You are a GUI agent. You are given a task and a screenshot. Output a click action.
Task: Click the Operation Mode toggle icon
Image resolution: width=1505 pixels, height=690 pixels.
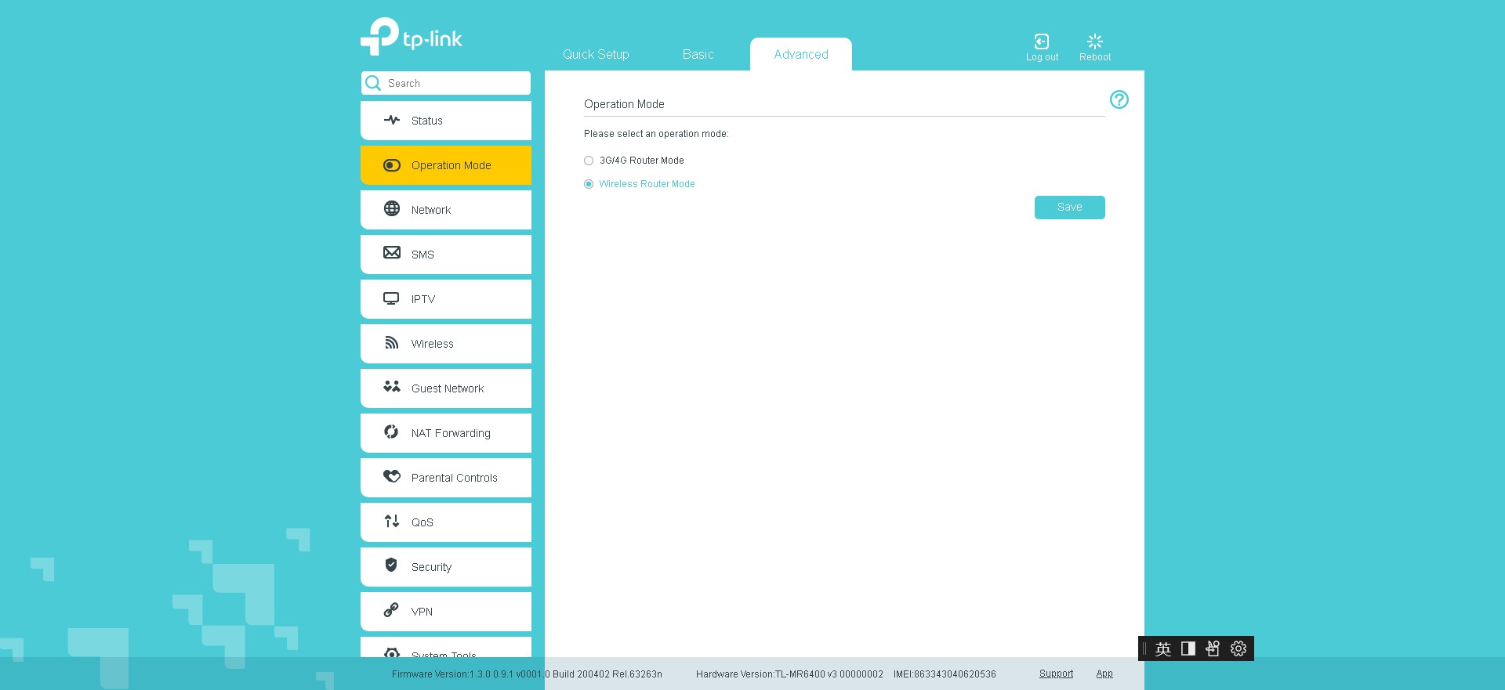point(392,165)
